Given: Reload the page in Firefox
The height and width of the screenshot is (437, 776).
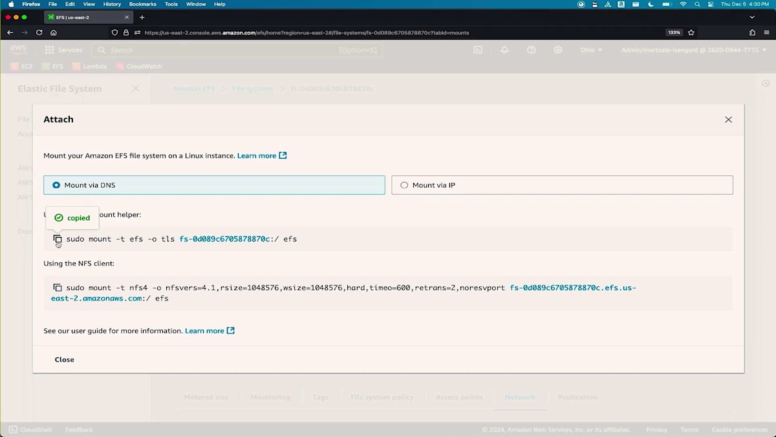Looking at the screenshot, I should coord(39,32).
